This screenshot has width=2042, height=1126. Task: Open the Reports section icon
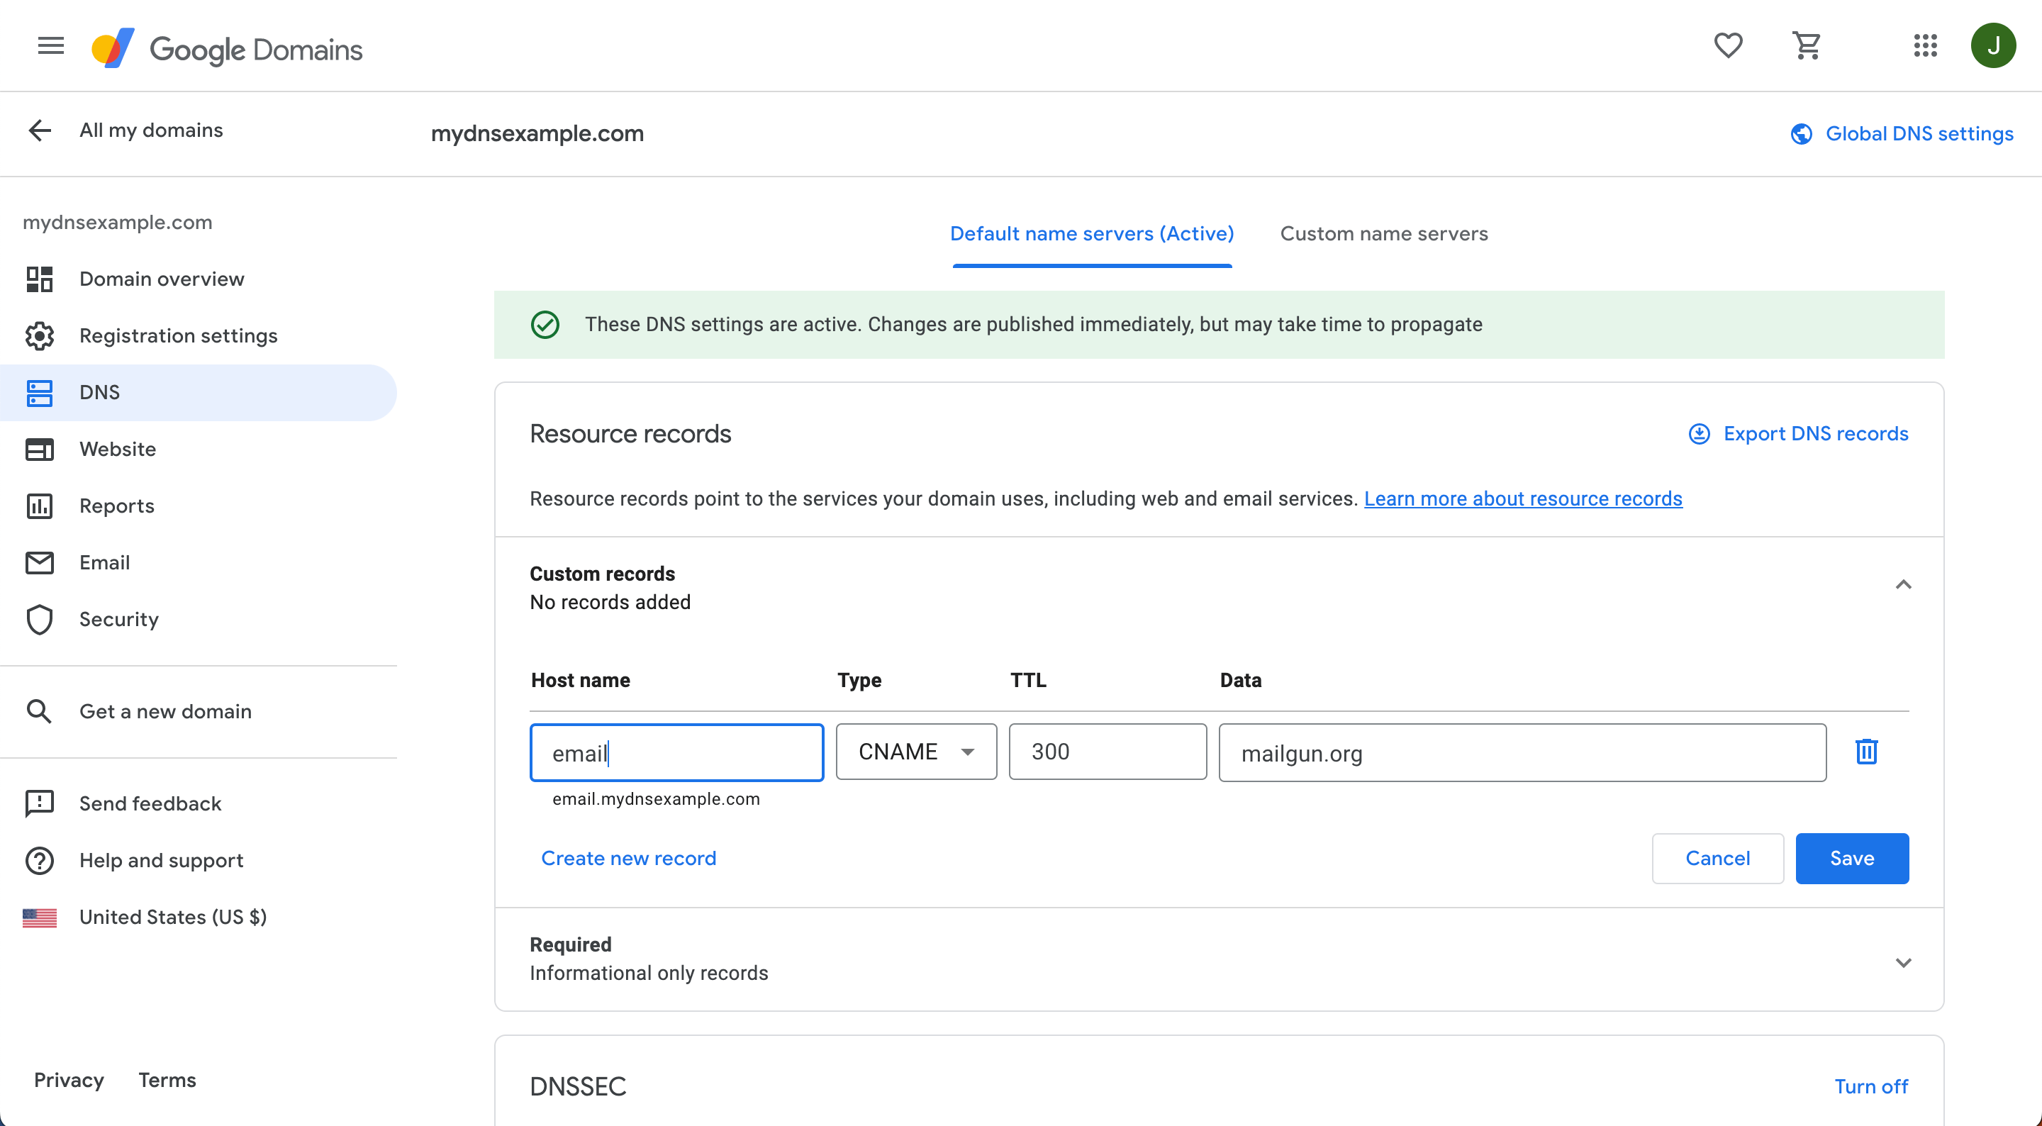tap(40, 506)
